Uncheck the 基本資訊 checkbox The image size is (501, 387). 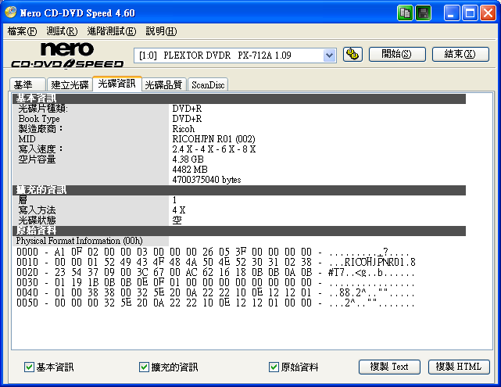(x=29, y=367)
